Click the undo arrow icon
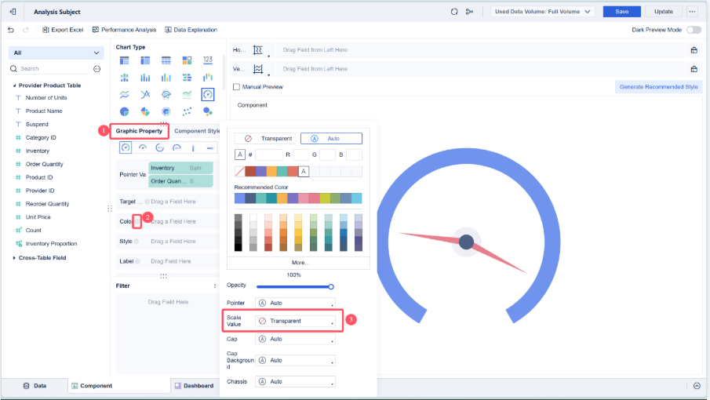Viewport: 710px width, 400px height. click(x=11, y=30)
